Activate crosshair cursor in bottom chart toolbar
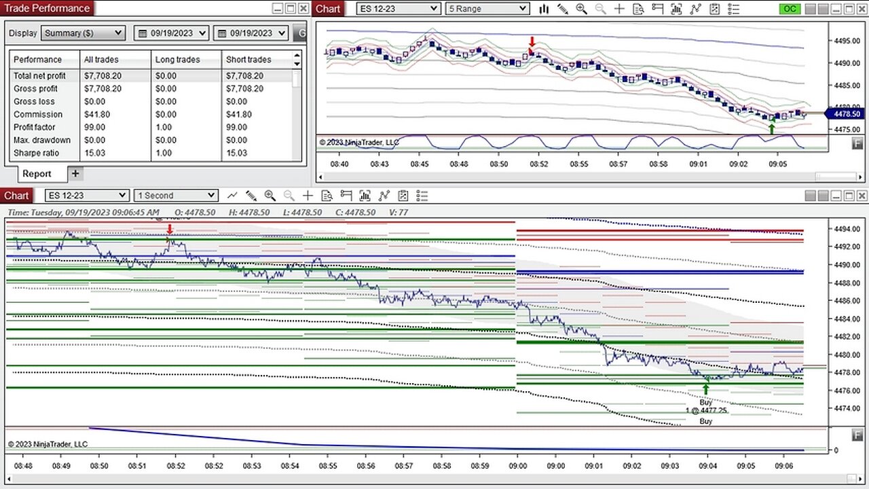Image resolution: width=869 pixels, height=489 pixels. pyautogui.click(x=308, y=196)
